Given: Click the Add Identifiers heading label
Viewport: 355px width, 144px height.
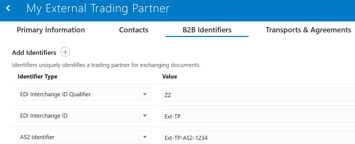Looking at the screenshot, I should click(34, 52).
